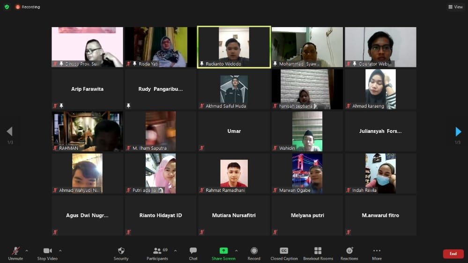468x263 pixels.
Task: Click muted mic icon on M.anwarul fitro tile
Action: [x=349, y=232]
